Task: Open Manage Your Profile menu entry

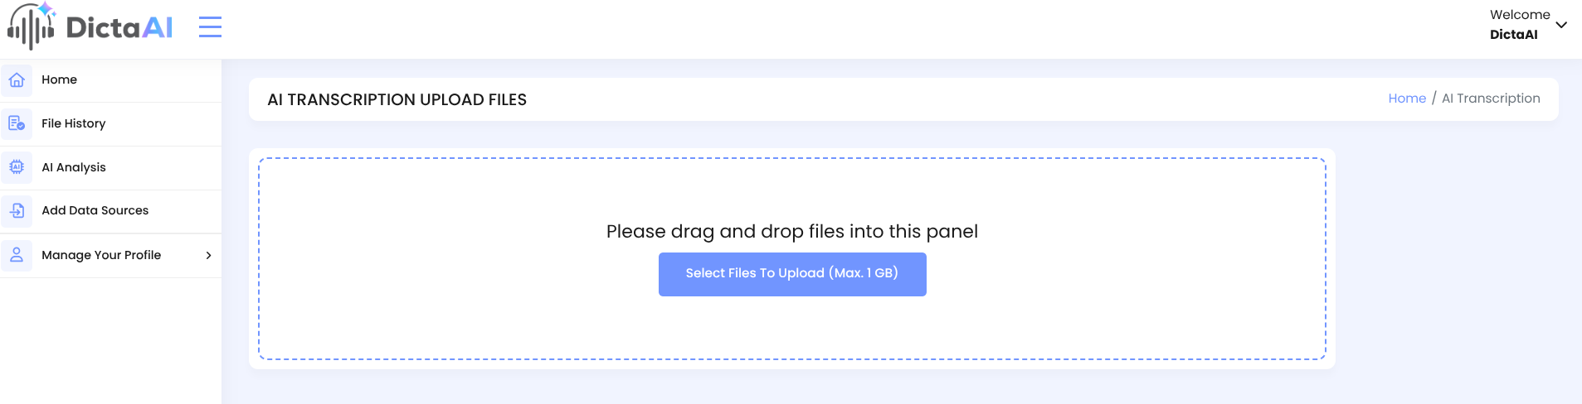Action: (x=110, y=255)
